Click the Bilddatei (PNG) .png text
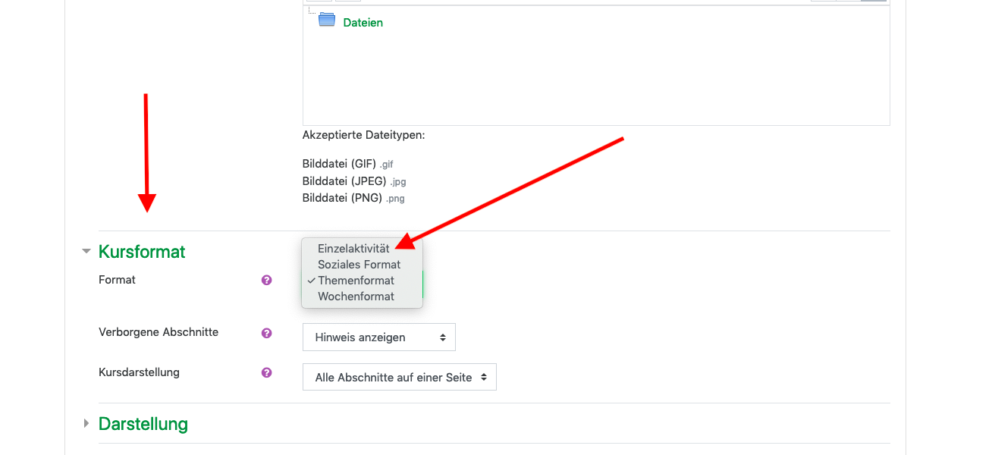This screenshot has height=455, width=992. pyautogui.click(x=353, y=199)
